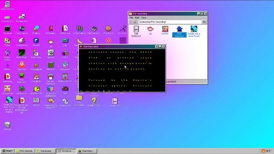Open the Contact us desktop icon
Screen dimensions: 274x154
coord(65,102)
